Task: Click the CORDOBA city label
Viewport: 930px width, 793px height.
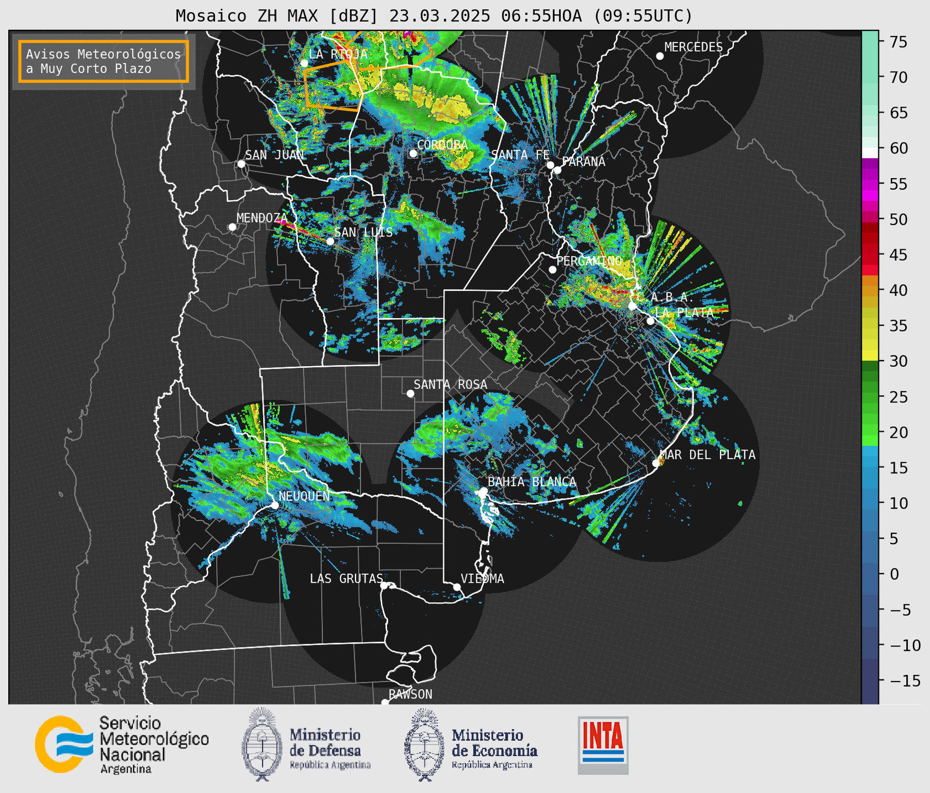Action: pyautogui.click(x=442, y=145)
